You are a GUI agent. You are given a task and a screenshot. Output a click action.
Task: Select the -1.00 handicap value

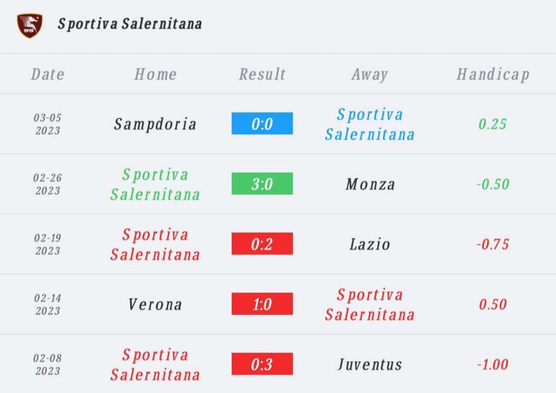click(492, 365)
